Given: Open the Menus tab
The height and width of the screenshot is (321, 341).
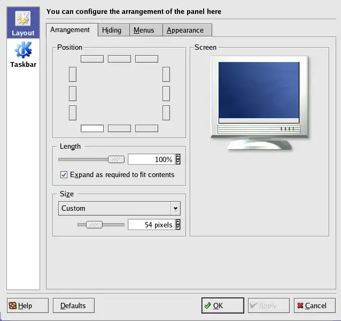Looking at the screenshot, I should (144, 30).
